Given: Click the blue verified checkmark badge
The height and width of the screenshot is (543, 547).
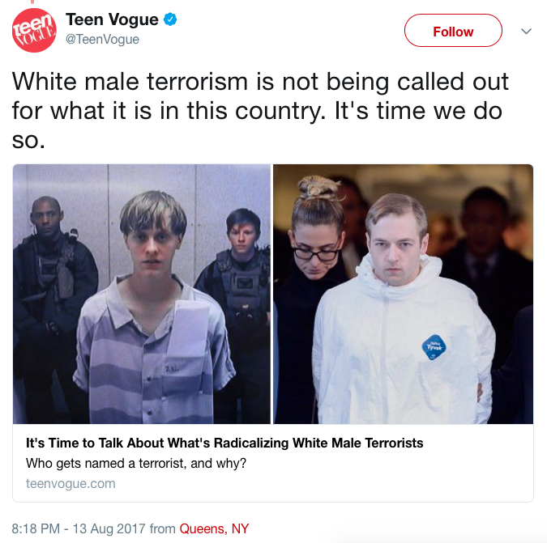Looking at the screenshot, I should [x=170, y=19].
